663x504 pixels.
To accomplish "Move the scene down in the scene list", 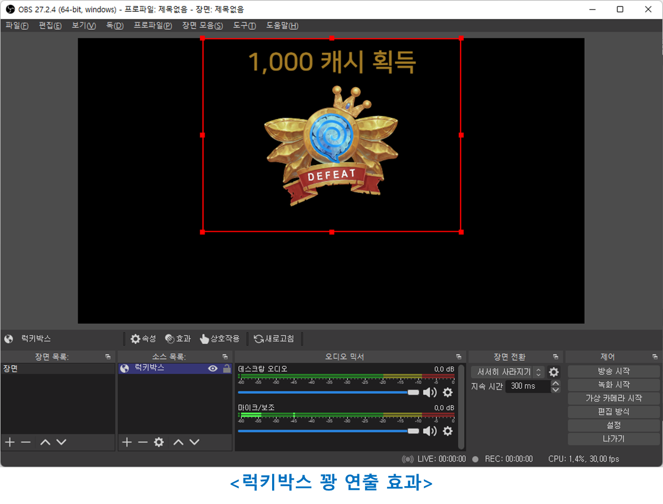I will 62,442.
